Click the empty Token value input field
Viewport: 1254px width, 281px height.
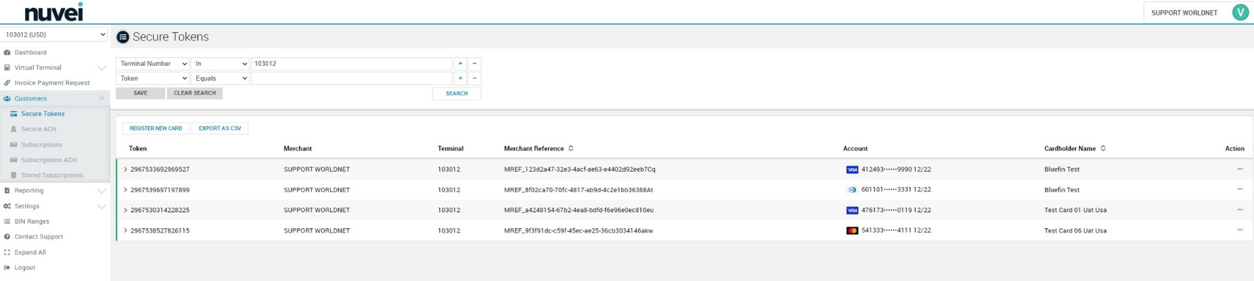coord(352,78)
